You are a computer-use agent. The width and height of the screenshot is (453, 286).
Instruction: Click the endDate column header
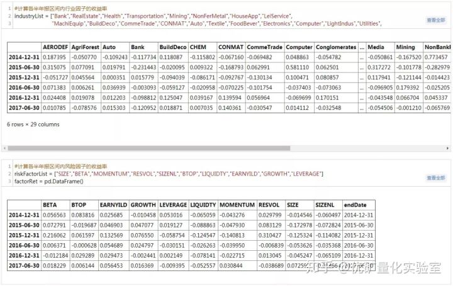pos(355,205)
